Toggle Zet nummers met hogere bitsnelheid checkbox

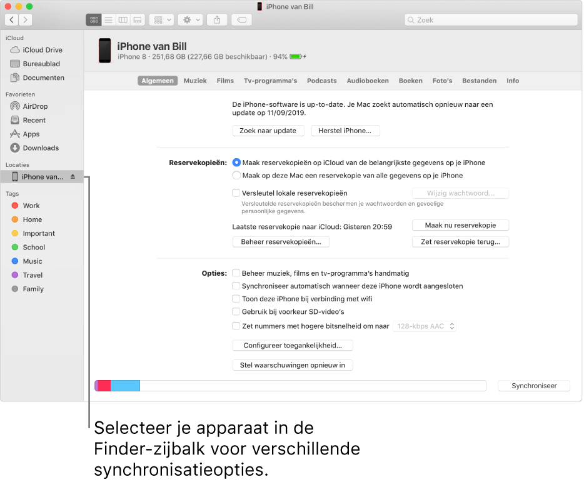(236, 326)
